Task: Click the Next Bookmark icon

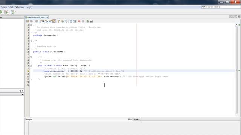Action: click(x=62, y=21)
